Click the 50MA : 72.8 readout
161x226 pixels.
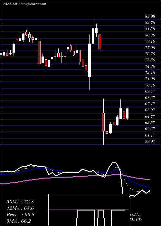tap(20, 202)
